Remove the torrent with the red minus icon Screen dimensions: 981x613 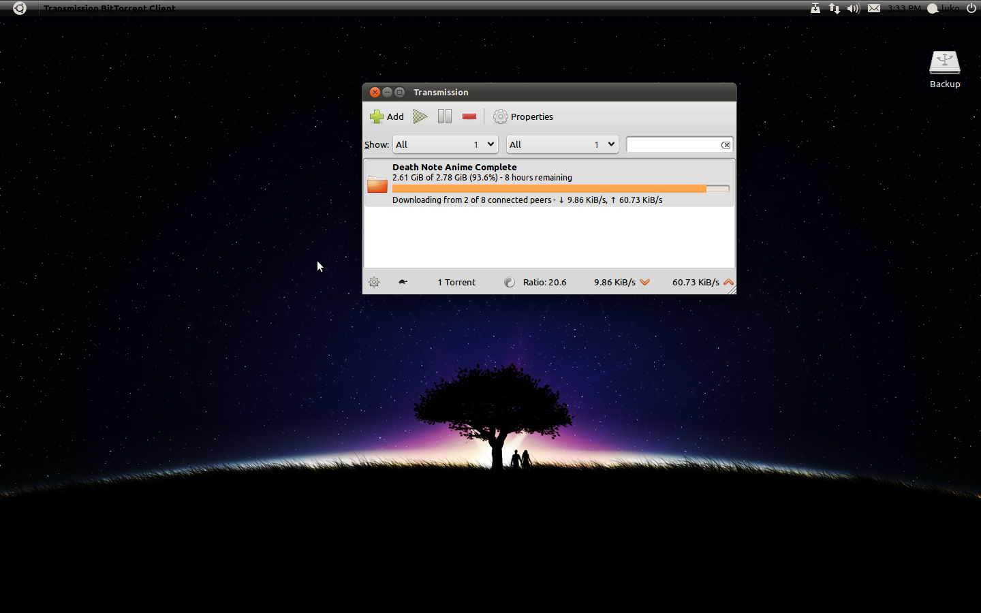469,116
